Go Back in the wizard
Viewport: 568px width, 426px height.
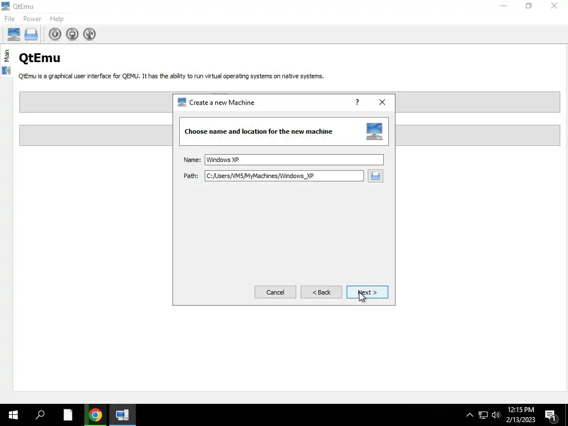coord(321,292)
